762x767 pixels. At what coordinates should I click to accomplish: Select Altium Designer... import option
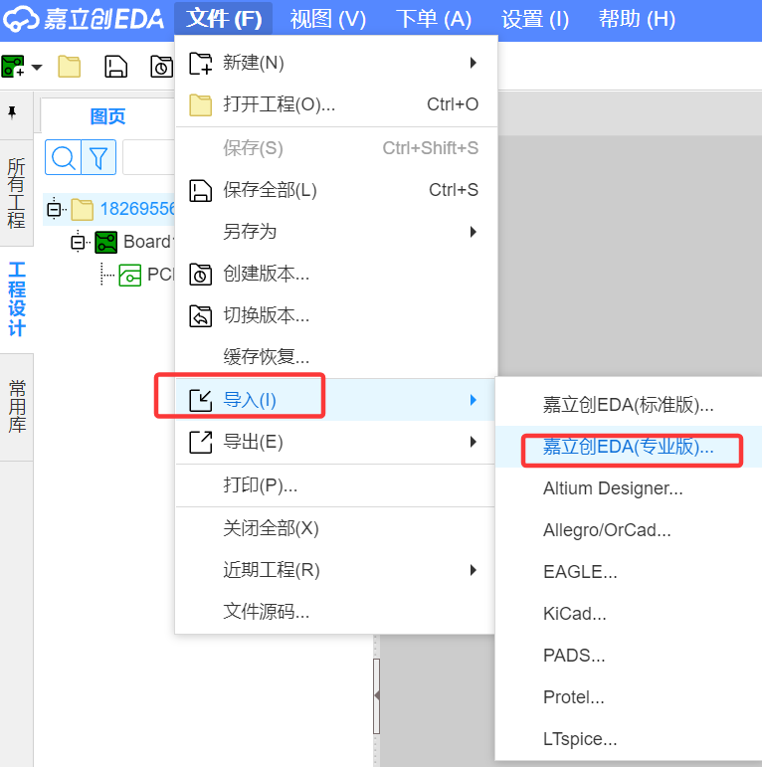(629, 488)
